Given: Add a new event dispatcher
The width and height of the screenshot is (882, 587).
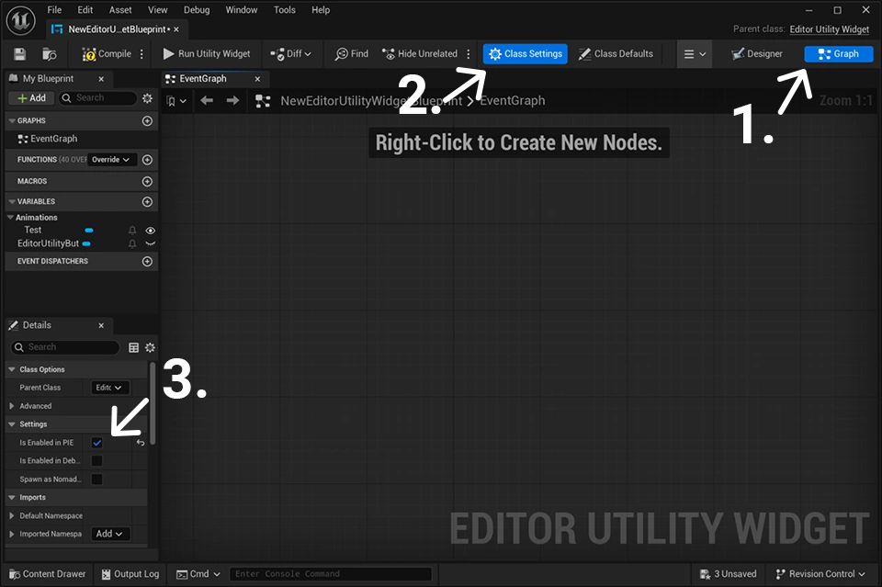Looking at the screenshot, I should tap(147, 262).
